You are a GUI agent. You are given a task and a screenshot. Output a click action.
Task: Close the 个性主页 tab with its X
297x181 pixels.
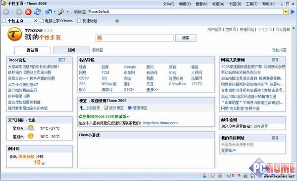[36, 21]
